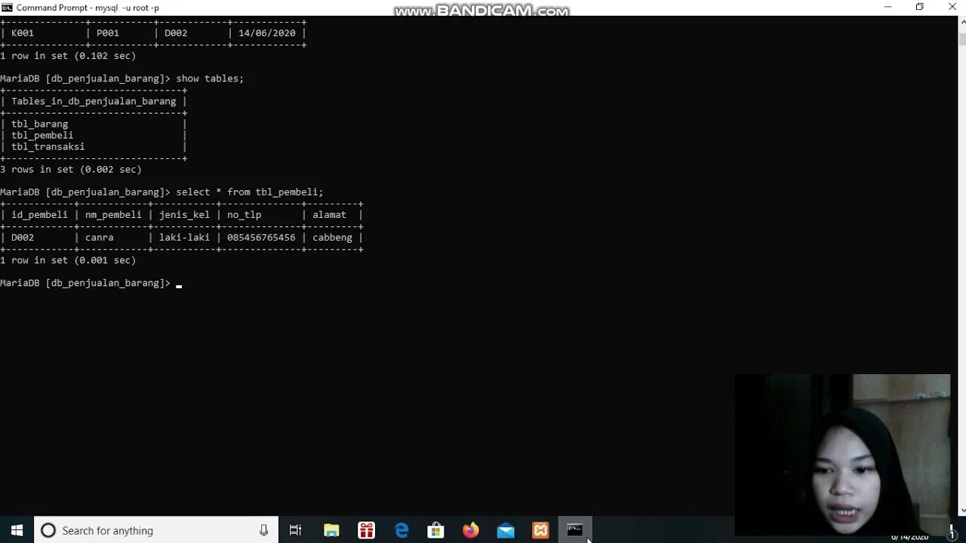Image resolution: width=966 pixels, height=543 pixels.
Task: Open Microsoft Store from the taskbar
Action: (436, 530)
